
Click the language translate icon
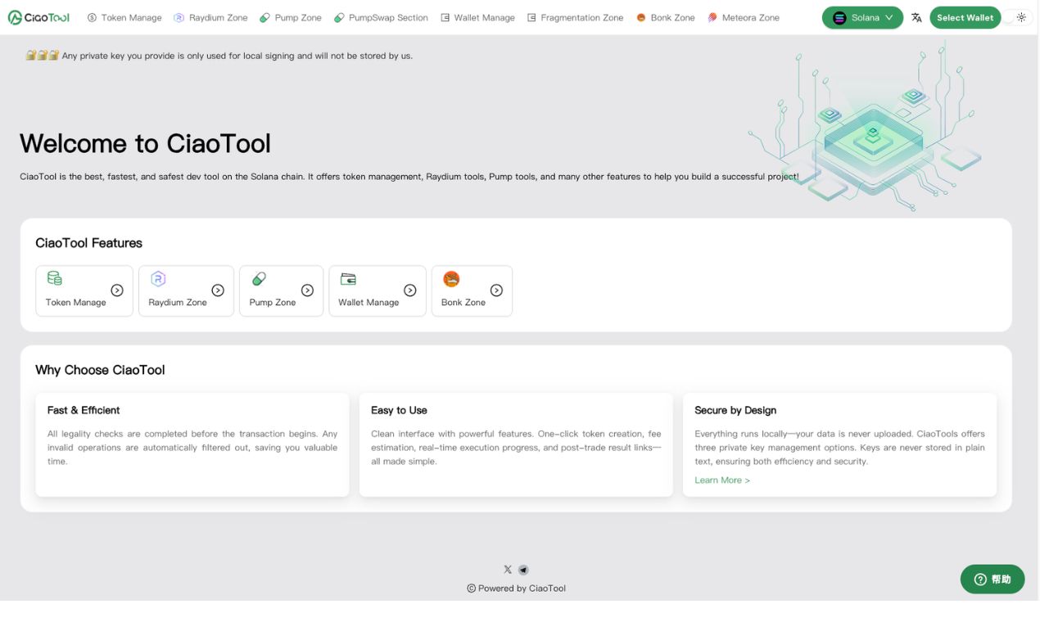(916, 17)
